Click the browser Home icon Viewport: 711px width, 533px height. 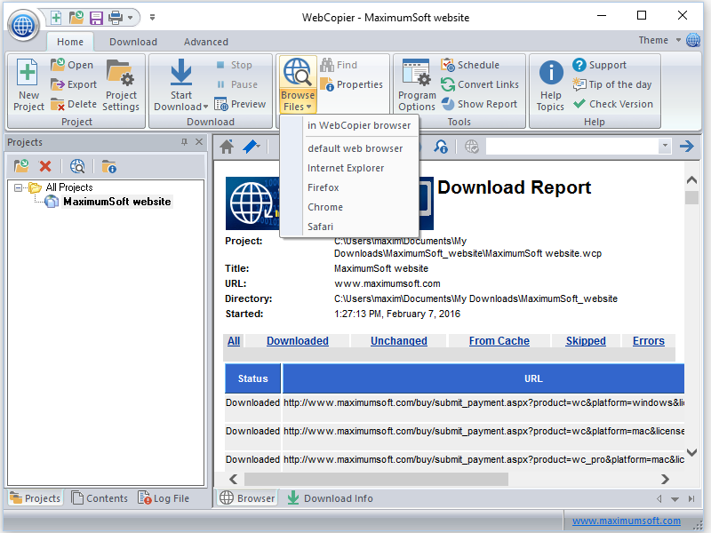(x=227, y=147)
